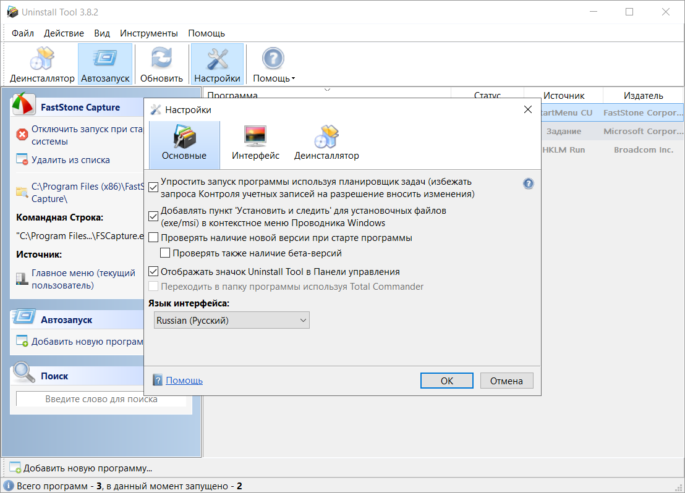Click the disabled Total Commander checkbox
The width and height of the screenshot is (685, 493).
153,287
